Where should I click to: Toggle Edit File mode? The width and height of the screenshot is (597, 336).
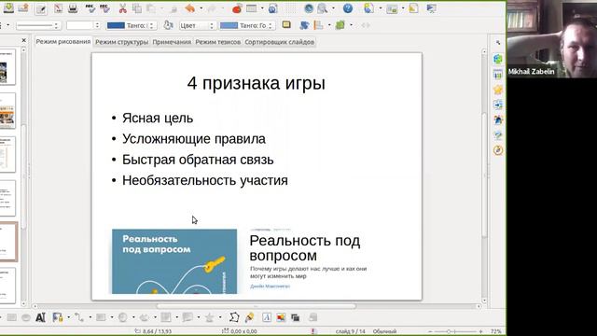coord(41,8)
